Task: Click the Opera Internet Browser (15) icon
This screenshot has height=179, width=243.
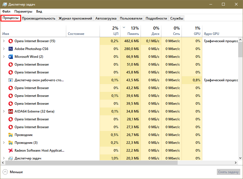Action: tap(11, 41)
